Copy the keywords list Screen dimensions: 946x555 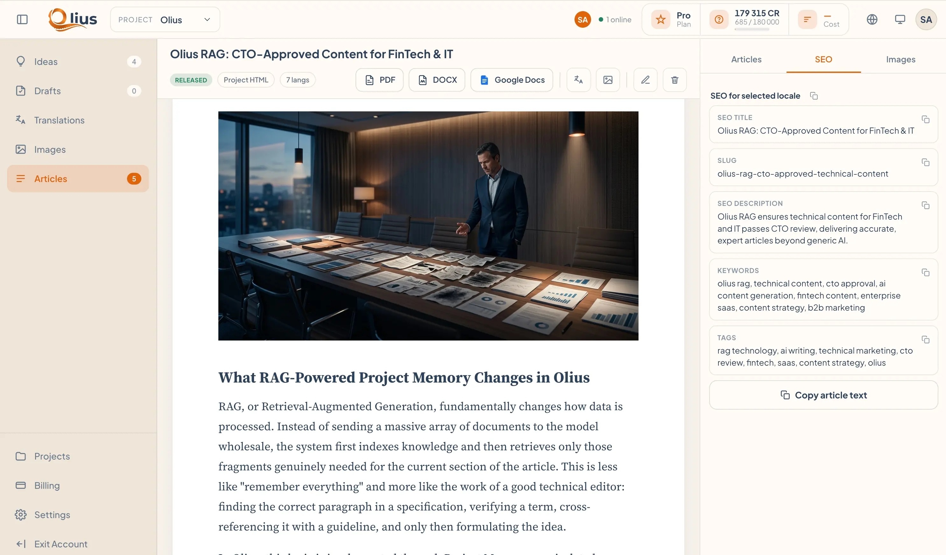925,272
